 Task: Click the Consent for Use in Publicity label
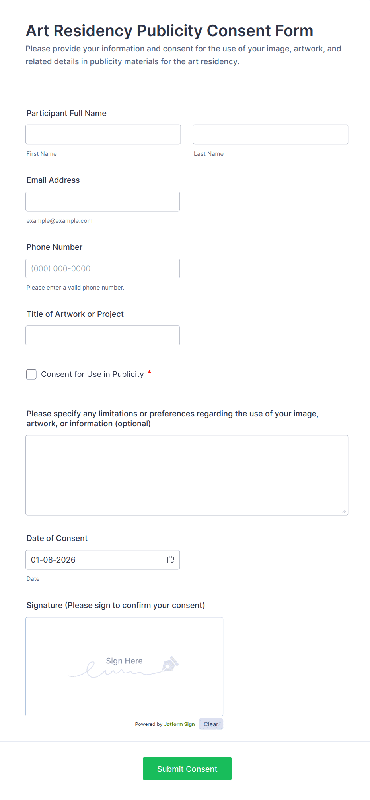[x=92, y=375]
